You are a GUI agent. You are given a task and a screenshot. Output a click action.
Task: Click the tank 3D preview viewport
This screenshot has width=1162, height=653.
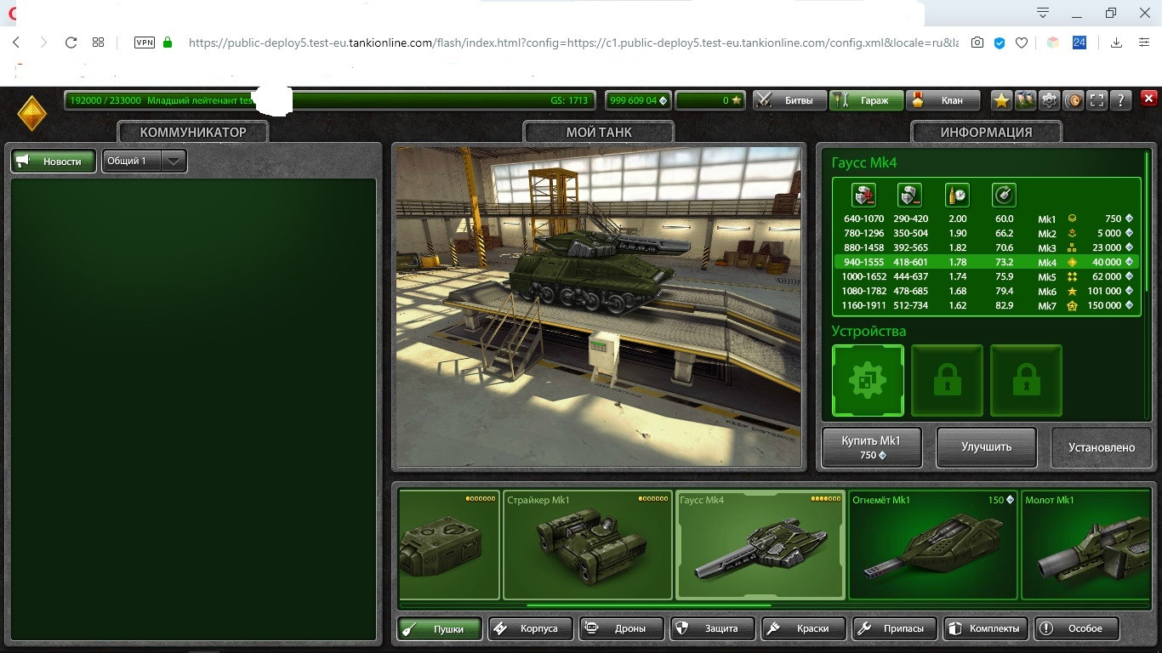pyautogui.click(x=598, y=306)
